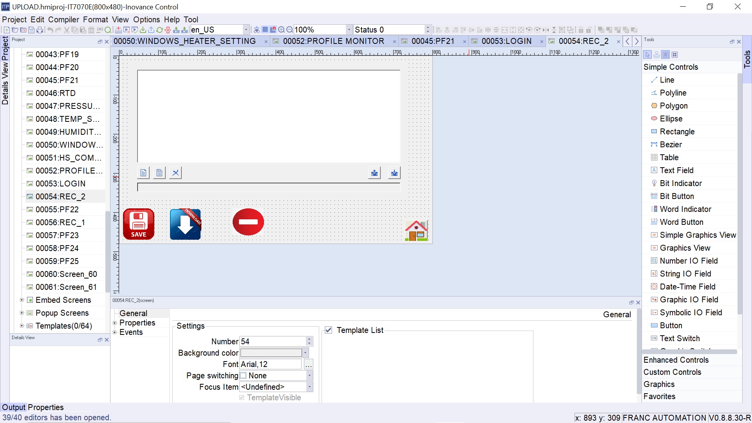Click the home house icon on canvas
Viewport: 752px width, 423px height.
[416, 231]
